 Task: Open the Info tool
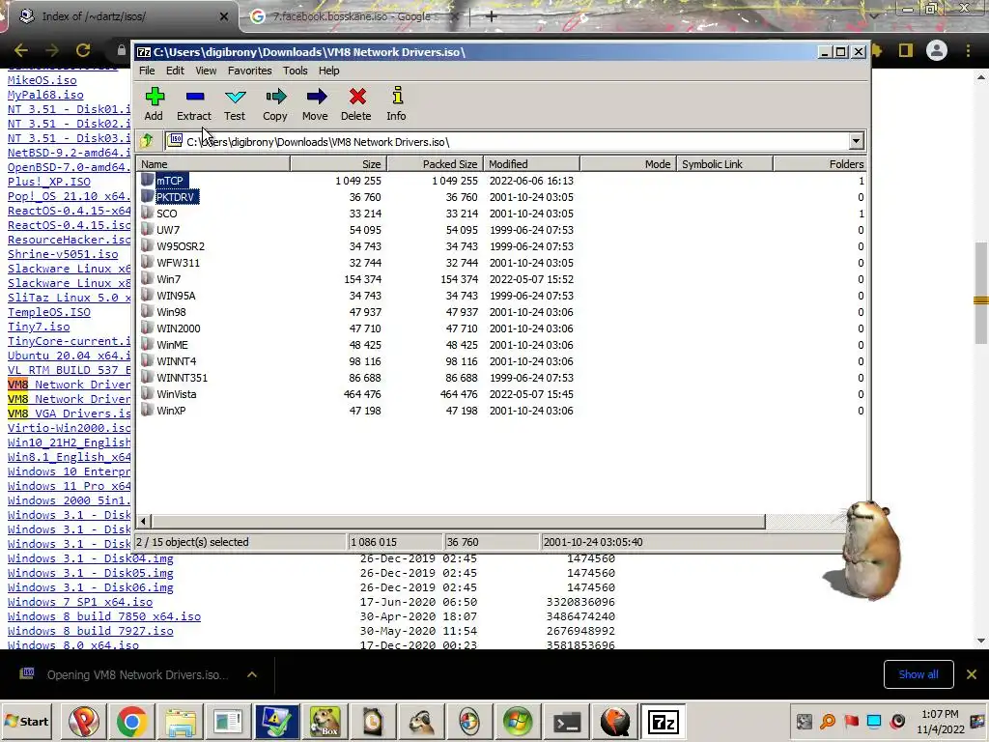tap(396, 104)
